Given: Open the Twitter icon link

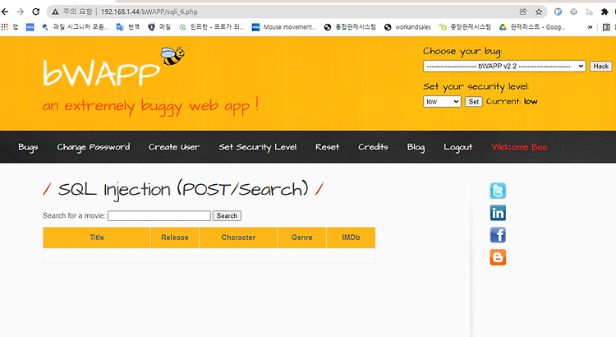Looking at the screenshot, I should 498,191.
